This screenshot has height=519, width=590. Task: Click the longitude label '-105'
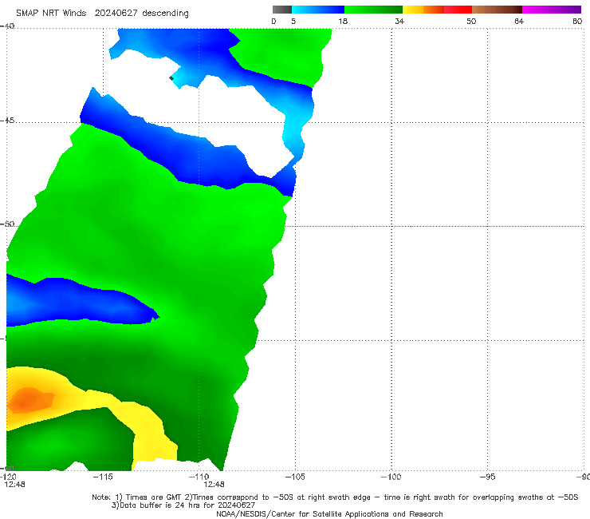[x=295, y=477]
